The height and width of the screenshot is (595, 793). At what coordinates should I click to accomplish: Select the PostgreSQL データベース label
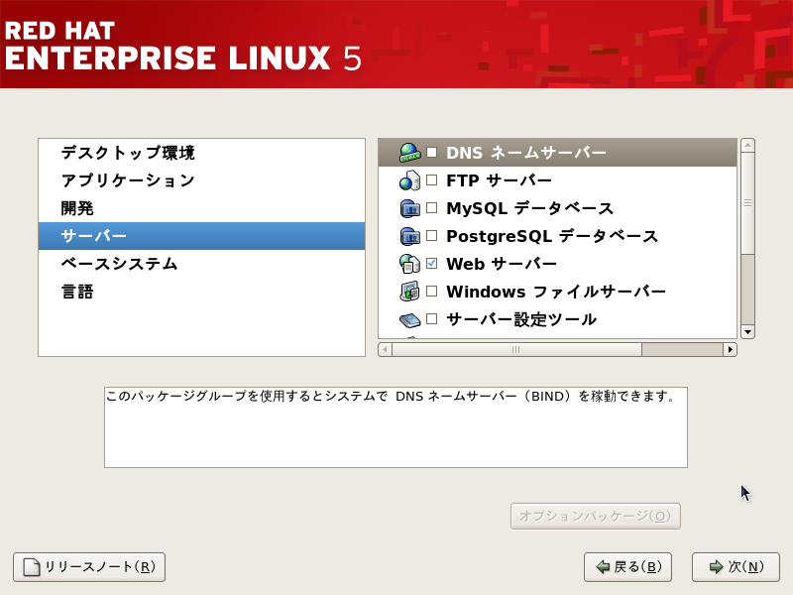pyautogui.click(x=552, y=236)
